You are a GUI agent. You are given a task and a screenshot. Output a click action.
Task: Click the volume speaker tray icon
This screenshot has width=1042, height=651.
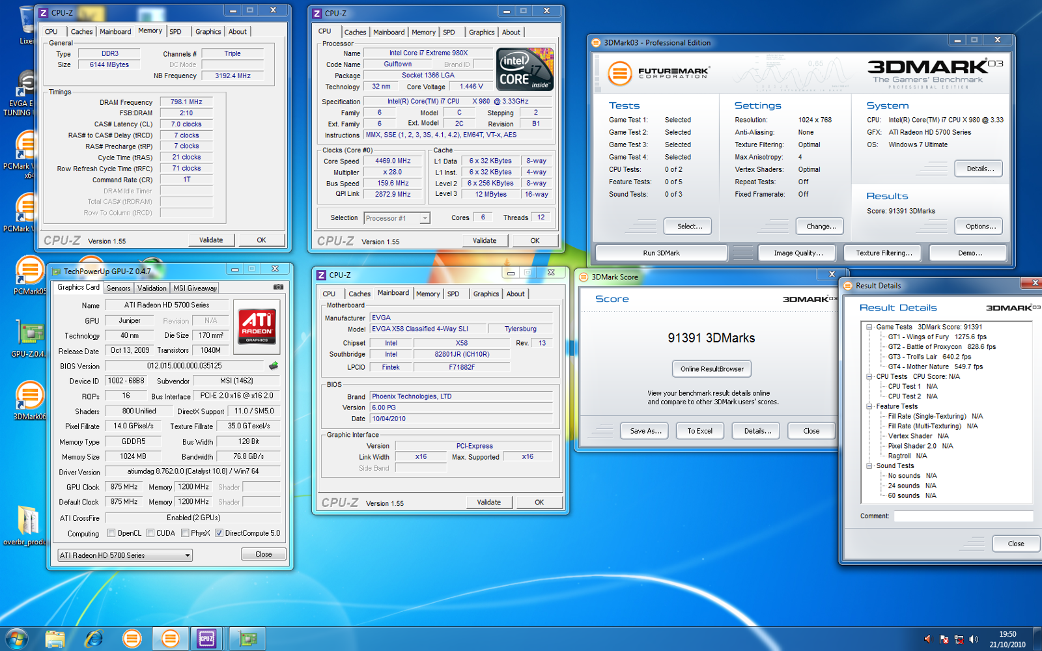click(x=974, y=639)
